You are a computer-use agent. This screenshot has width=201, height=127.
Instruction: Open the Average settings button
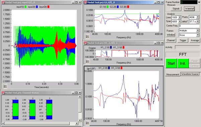tap(195, 40)
